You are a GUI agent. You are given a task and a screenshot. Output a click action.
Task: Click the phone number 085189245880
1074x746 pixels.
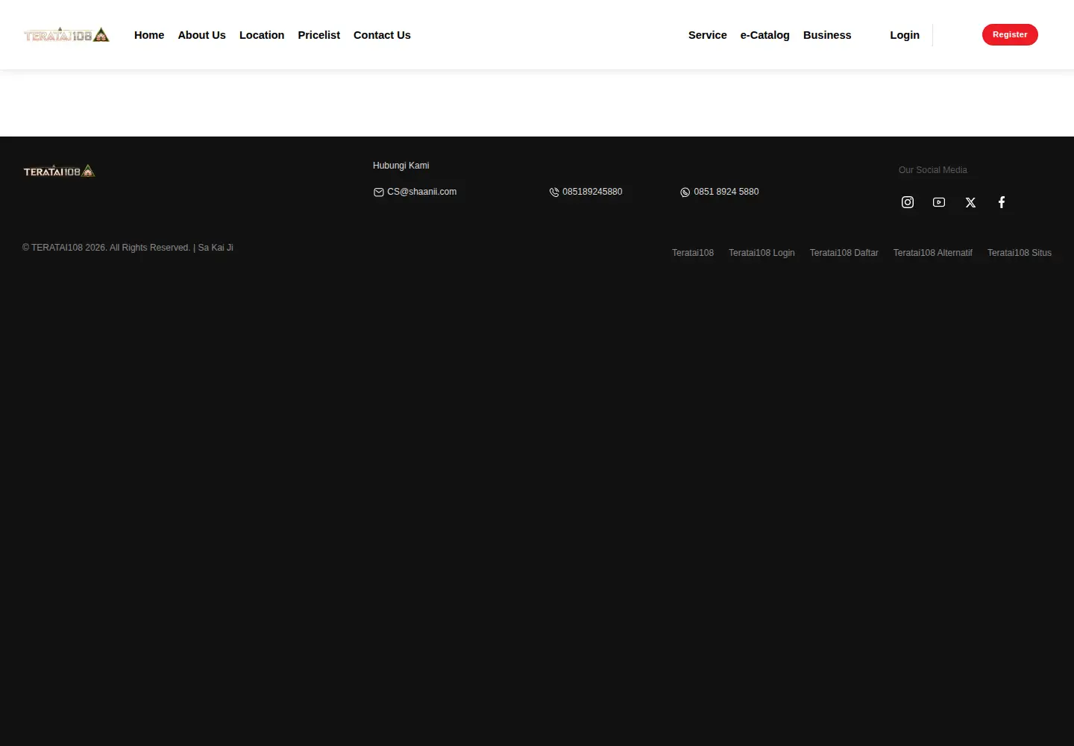592,192
